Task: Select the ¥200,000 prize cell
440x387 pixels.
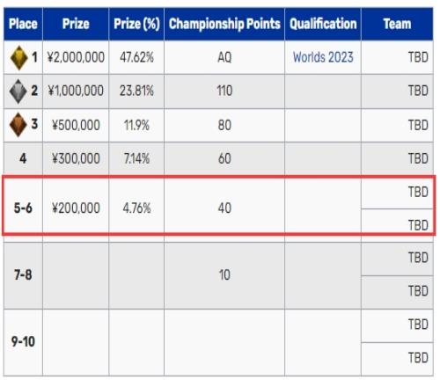Action: tap(76, 208)
